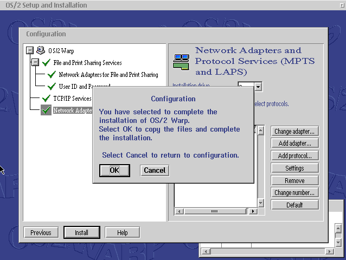
Task: Cancel to return to configuration
Action: (x=155, y=170)
